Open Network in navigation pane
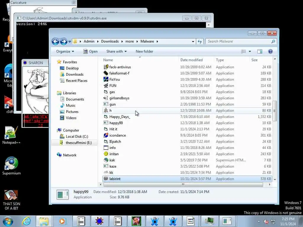Image resolution: width=303 pixels, height=227 pixels. click(70, 155)
